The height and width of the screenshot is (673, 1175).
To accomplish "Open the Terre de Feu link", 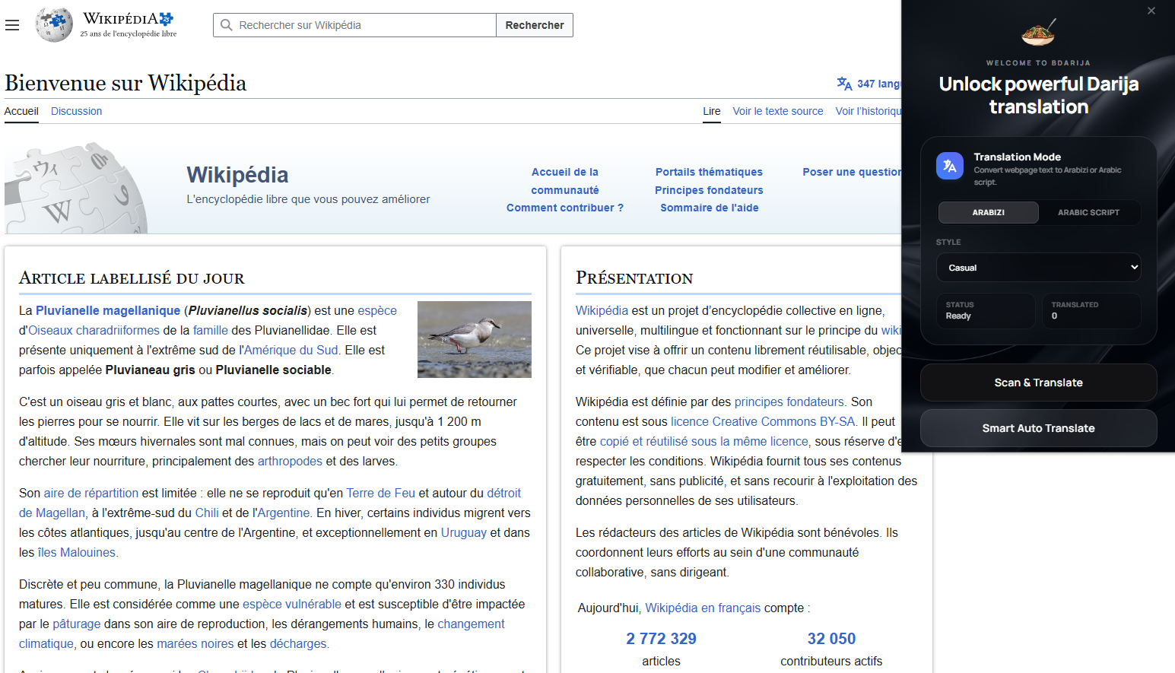I will click(381, 493).
